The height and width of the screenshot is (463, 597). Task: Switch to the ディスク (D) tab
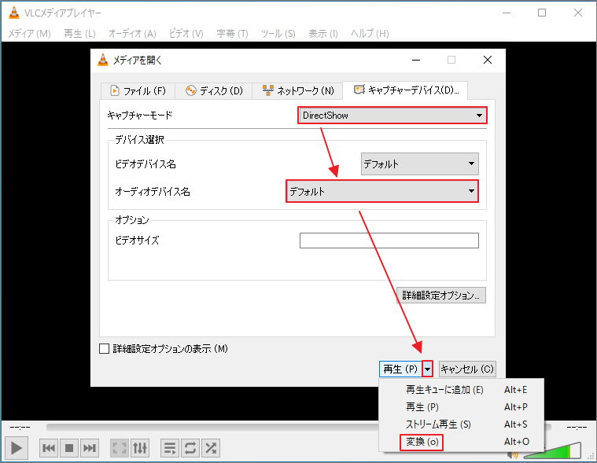[214, 90]
